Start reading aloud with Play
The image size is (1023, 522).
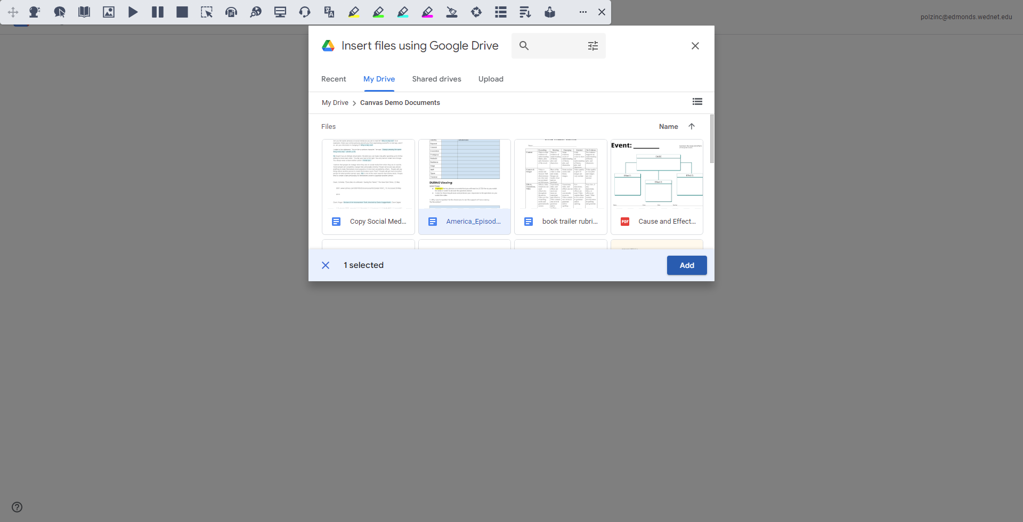(133, 12)
